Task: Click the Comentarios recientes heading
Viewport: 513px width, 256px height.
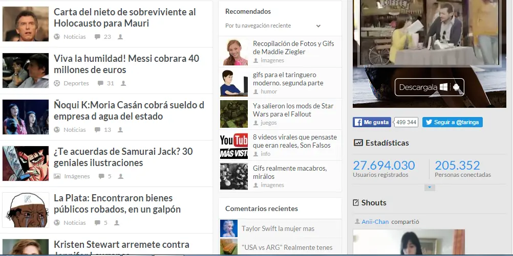Action: point(262,208)
